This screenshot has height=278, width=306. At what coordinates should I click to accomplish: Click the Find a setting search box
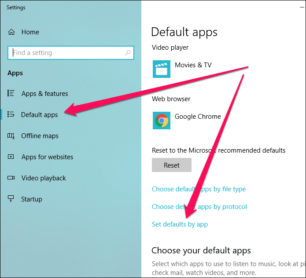[71, 53]
